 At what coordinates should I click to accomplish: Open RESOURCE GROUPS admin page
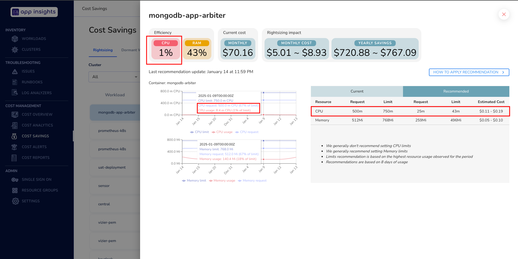pos(40,190)
